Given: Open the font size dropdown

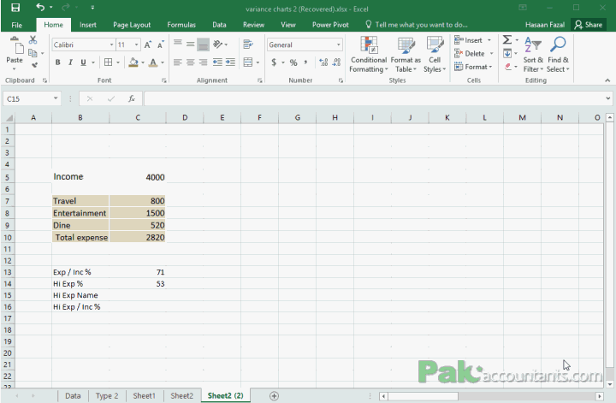Looking at the screenshot, I should point(136,44).
